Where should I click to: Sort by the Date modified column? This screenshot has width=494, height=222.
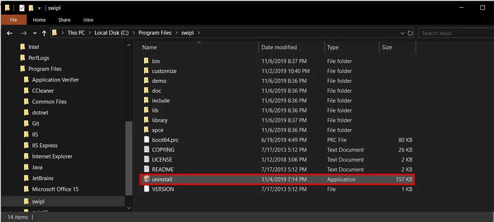(279, 47)
